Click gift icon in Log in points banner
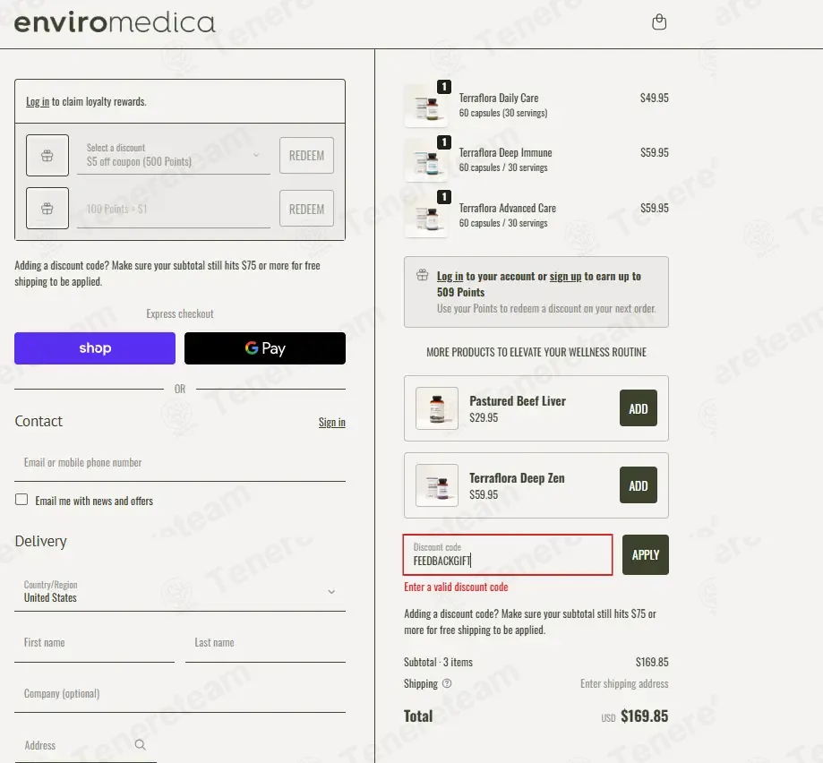Image resolution: width=823 pixels, height=763 pixels. [x=422, y=275]
